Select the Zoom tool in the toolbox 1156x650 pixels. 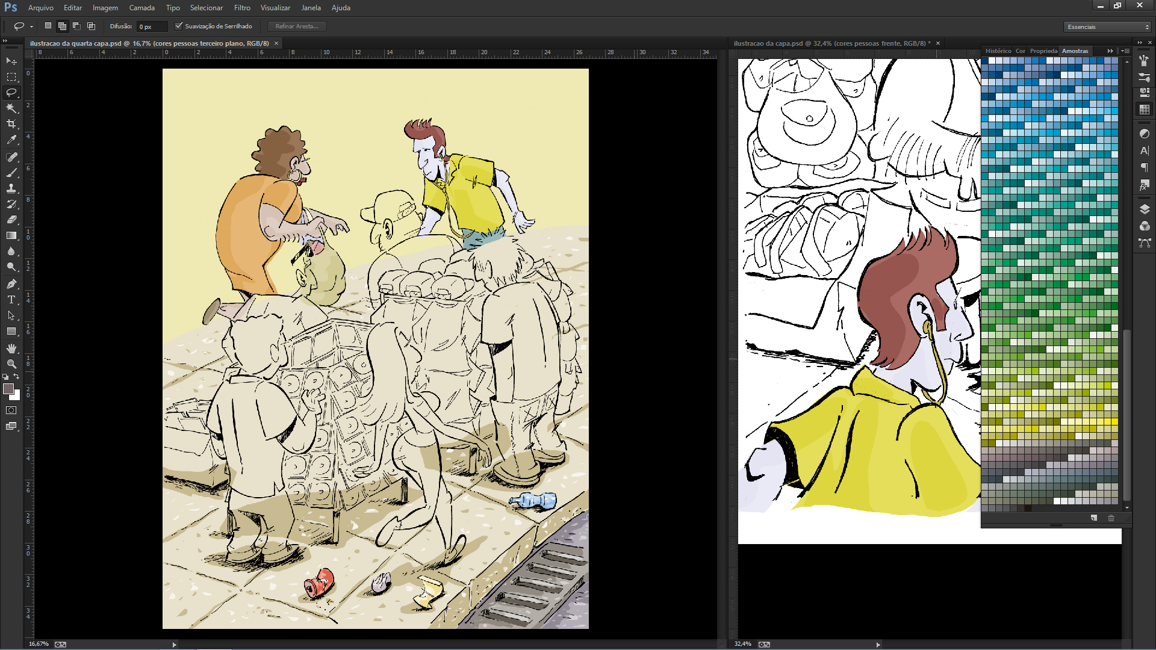point(11,364)
